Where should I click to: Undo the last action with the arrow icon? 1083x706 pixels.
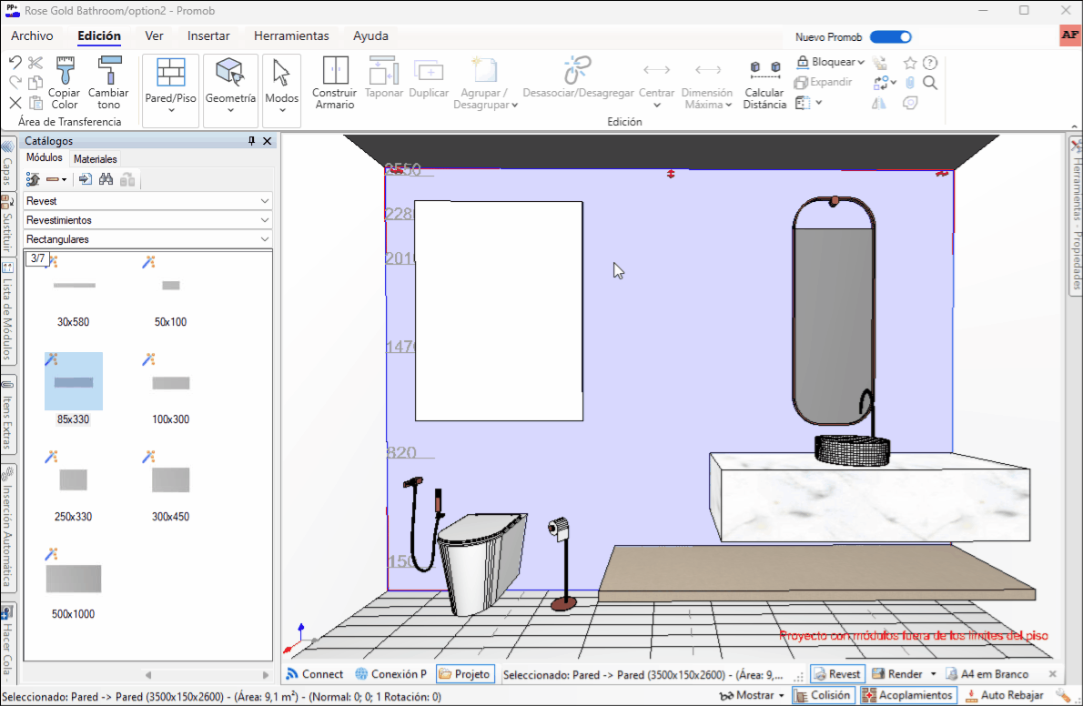(15, 63)
